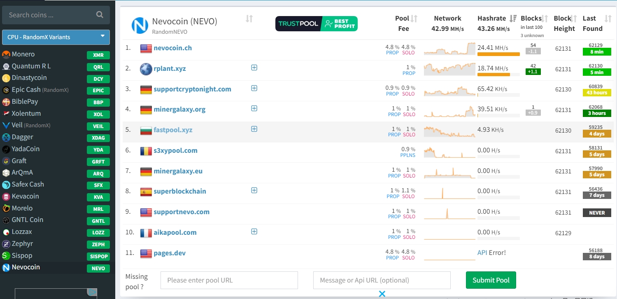The width and height of the screenshot is (617, 299).
Task: Click the XMR ticker badge
Action: click(x=98, y=55)
